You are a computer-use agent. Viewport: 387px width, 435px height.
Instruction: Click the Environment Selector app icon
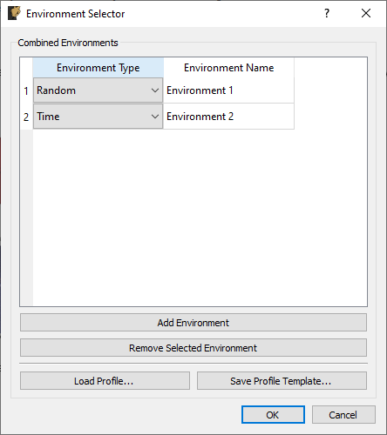point(14,13)
